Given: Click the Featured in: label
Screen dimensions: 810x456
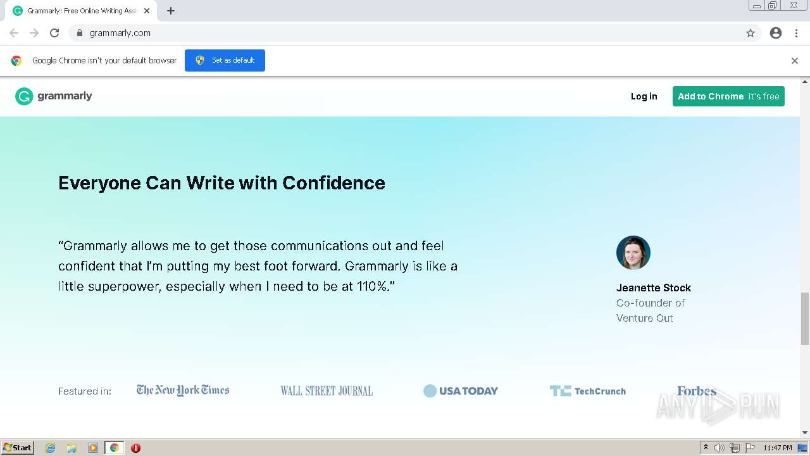Looking at the screenshot, I should pos(85,391).
